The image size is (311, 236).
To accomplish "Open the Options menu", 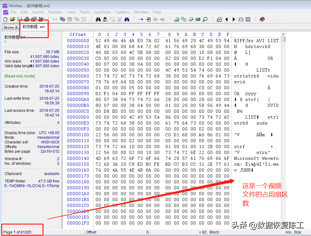I will click(x=122, y=12).
